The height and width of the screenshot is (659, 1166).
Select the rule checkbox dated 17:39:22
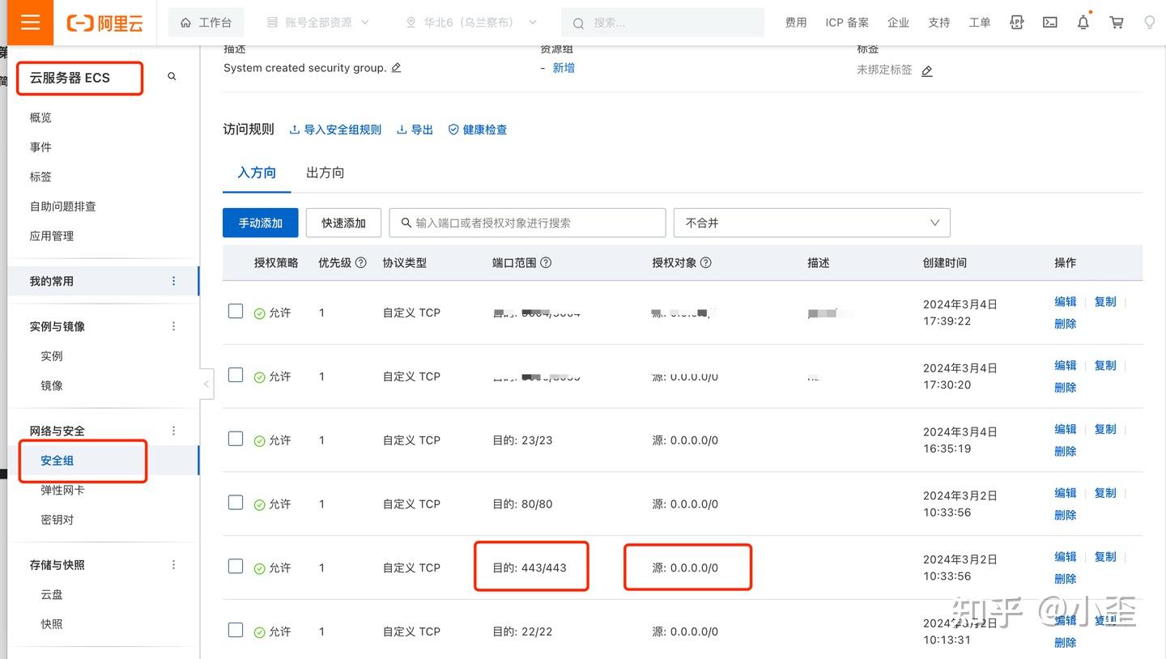[x=236, y=311]
